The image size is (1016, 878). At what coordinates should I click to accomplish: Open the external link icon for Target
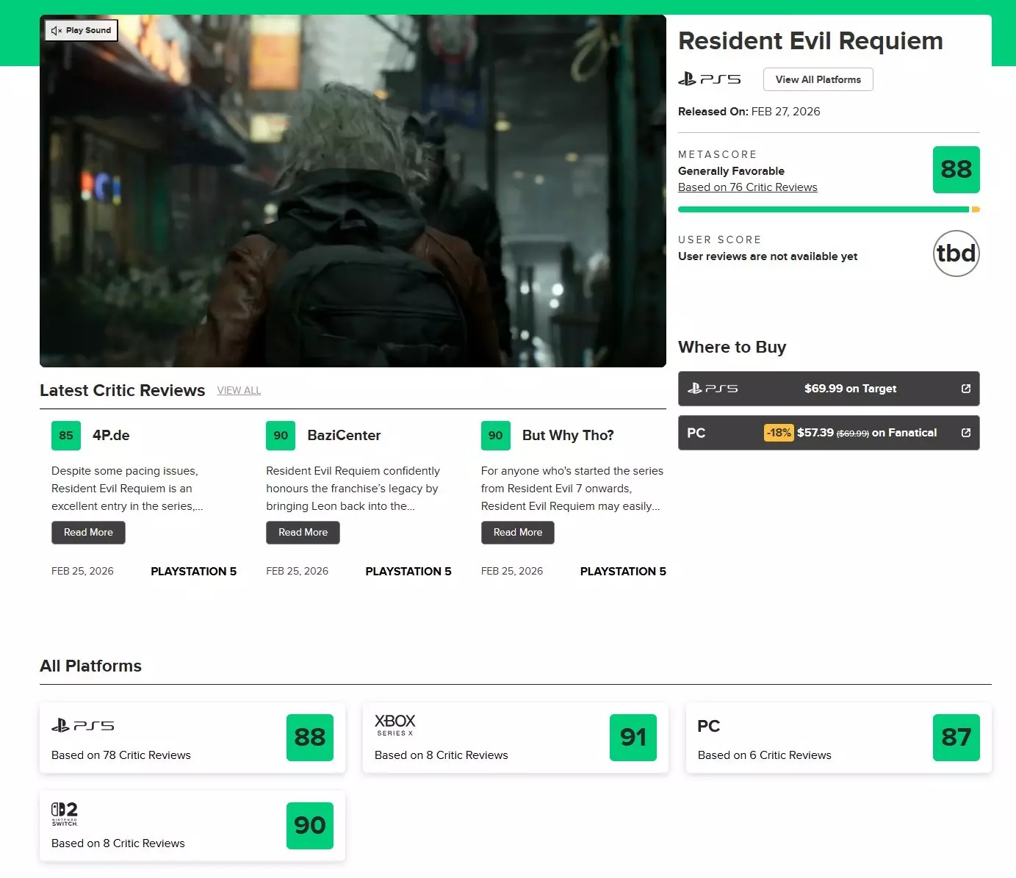(965, 389)
